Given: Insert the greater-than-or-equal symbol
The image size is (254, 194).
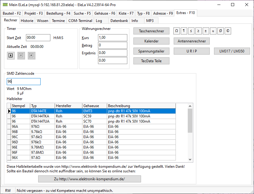Looking at the screenshot, I should pyautogui.click(x=198, y=31).
